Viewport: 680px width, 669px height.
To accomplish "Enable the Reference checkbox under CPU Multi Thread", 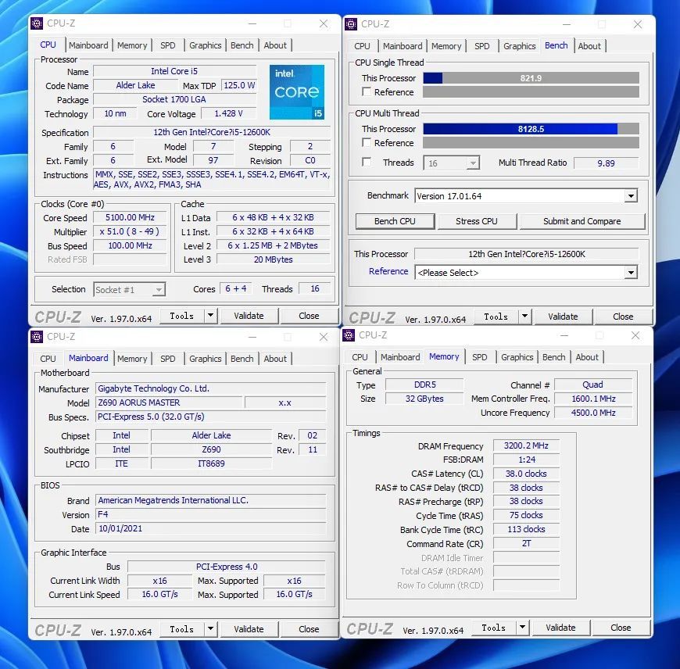I will tap(367, 142).
